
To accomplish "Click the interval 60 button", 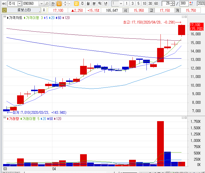I will click(156, 3).
